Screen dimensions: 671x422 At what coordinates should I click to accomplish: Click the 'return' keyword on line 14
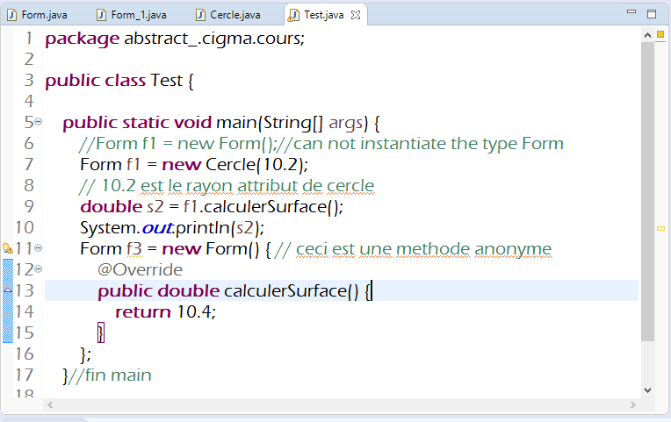click(143, 312)
